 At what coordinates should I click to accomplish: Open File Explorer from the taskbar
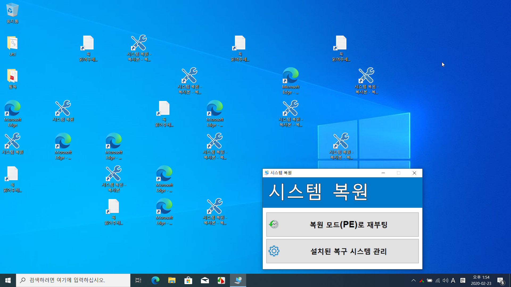(172, 280)
